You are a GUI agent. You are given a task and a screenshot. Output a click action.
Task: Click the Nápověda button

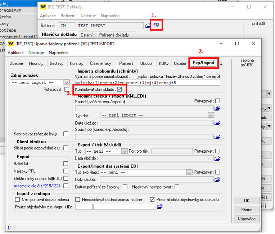coord(247,219)
